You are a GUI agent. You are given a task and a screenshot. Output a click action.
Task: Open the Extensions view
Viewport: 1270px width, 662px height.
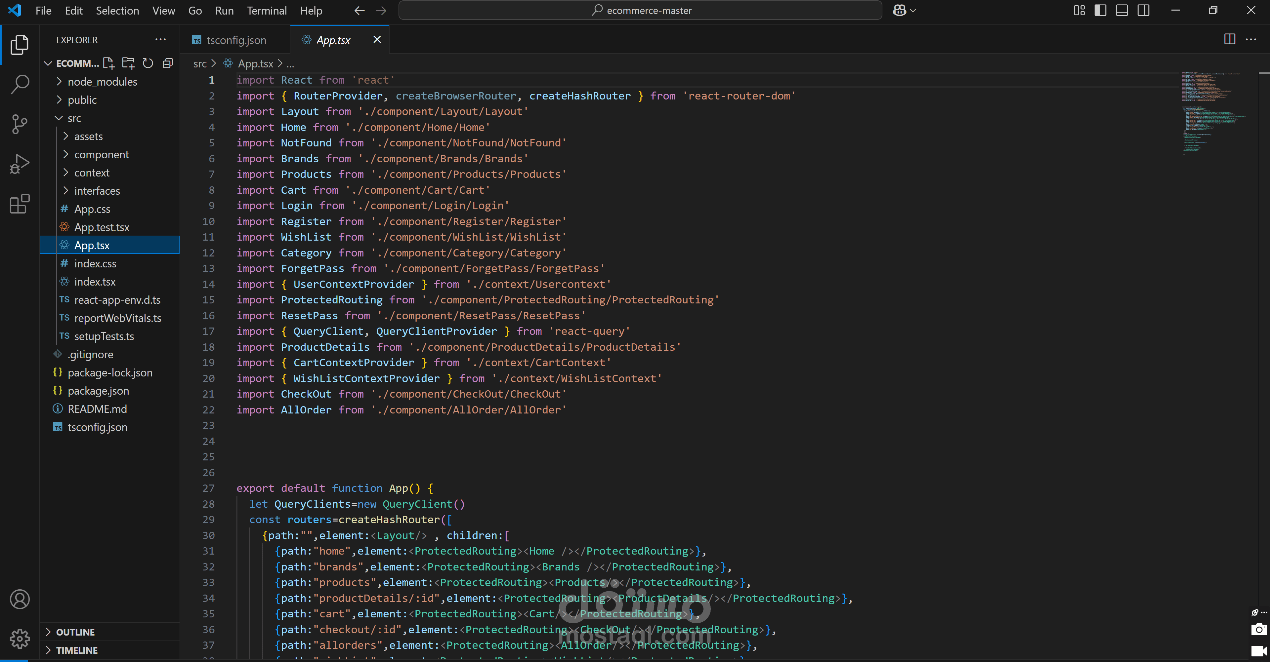point(20,204)
